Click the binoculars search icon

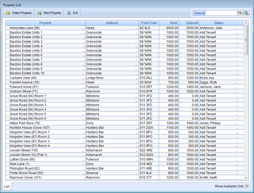(240, 13)
